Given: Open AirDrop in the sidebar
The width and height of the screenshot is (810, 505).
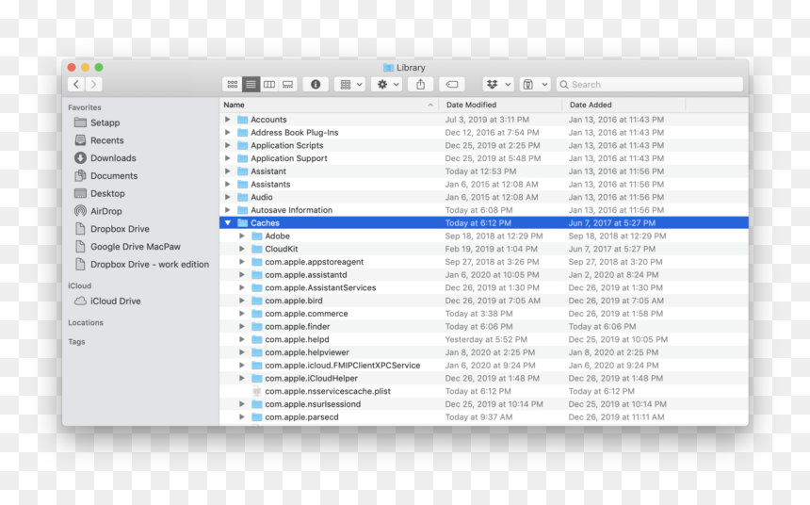Looking at the screenshot, I should 105,211.
